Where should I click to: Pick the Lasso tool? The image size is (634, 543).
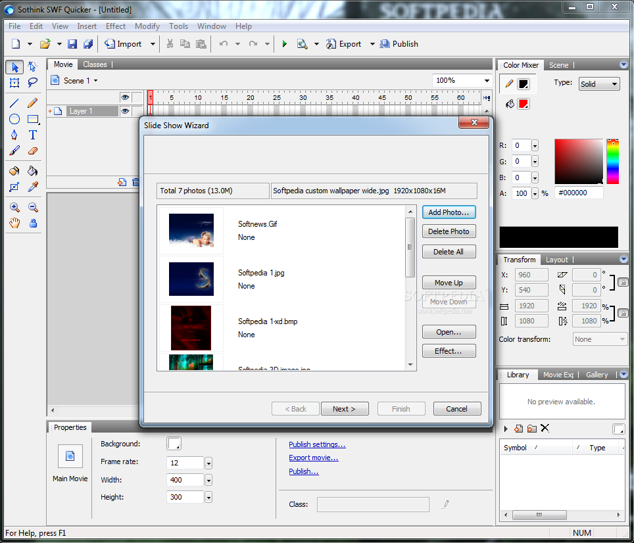pyautogui.click(x=32, y=83)
